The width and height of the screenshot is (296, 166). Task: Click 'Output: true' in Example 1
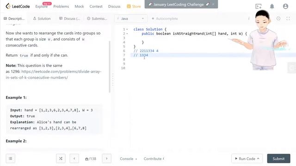point(23,116)
